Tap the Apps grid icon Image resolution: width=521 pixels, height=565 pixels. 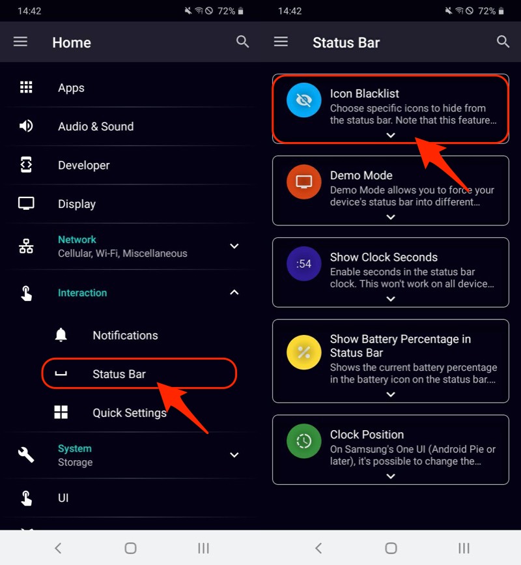pyautogui.click(x=26, y=88)
